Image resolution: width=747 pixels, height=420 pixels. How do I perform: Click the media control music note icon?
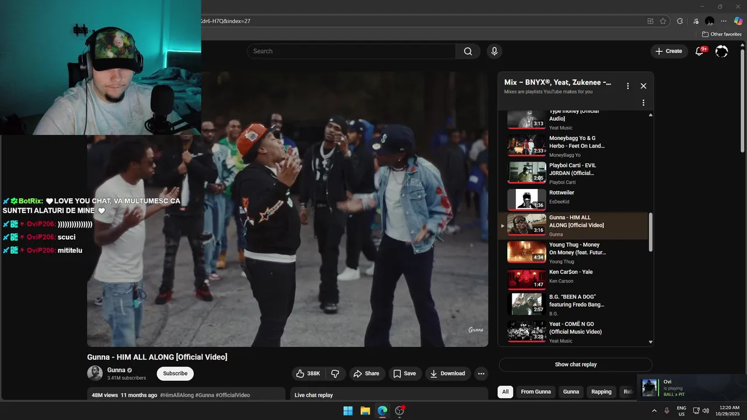point(696,21)
